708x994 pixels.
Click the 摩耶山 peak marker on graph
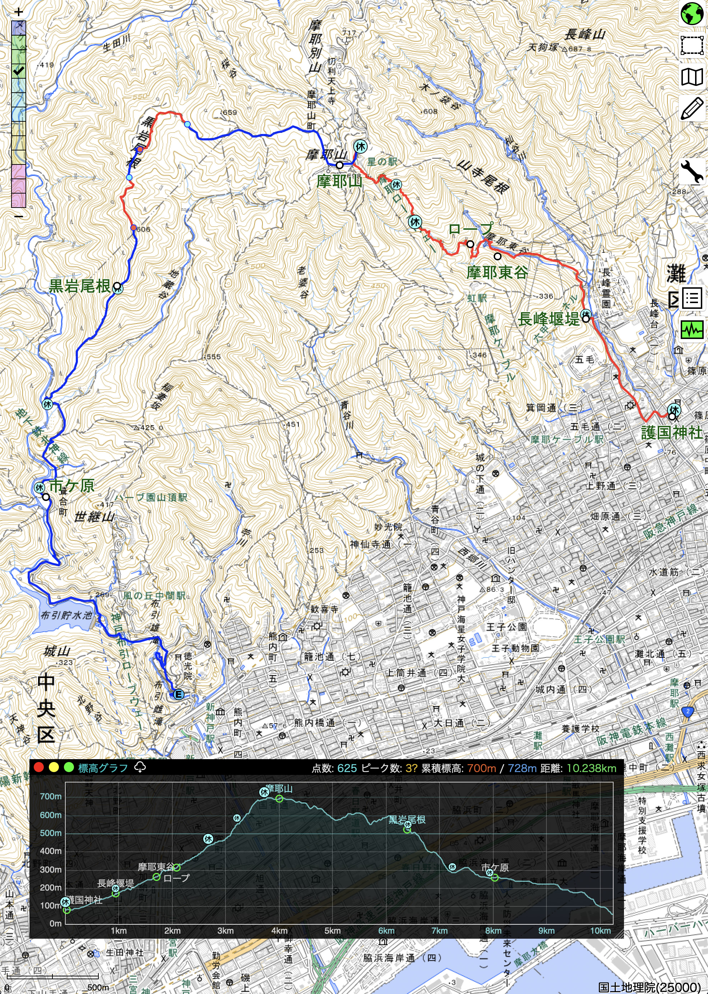pos(279,799)
